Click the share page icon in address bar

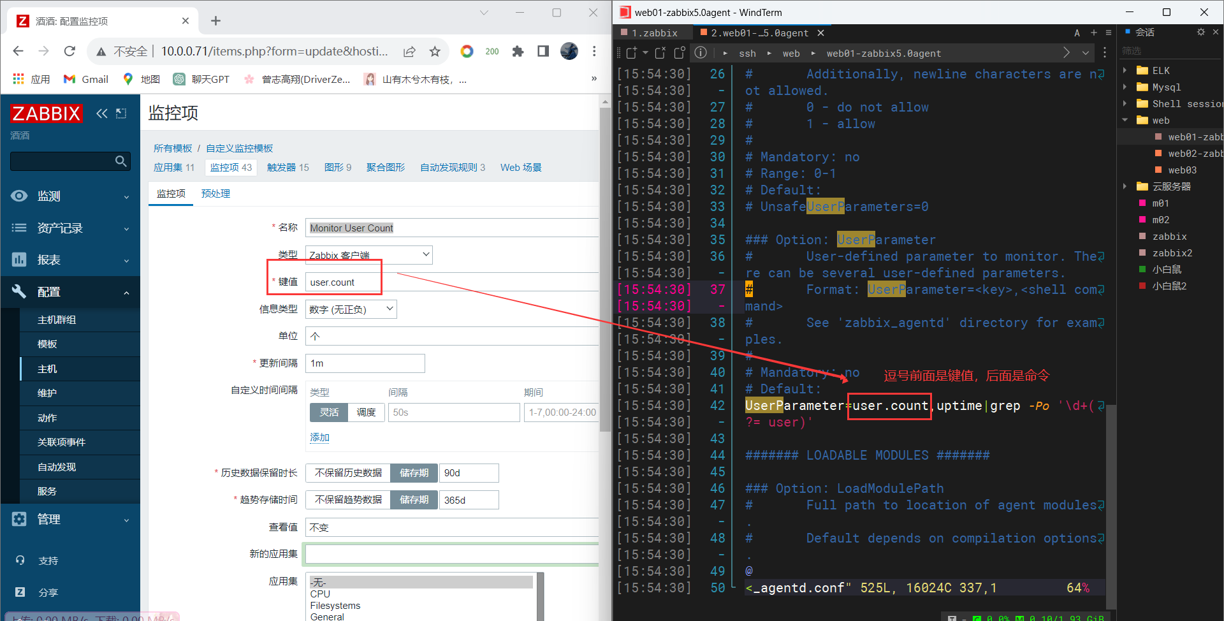(x=409, y=52)
